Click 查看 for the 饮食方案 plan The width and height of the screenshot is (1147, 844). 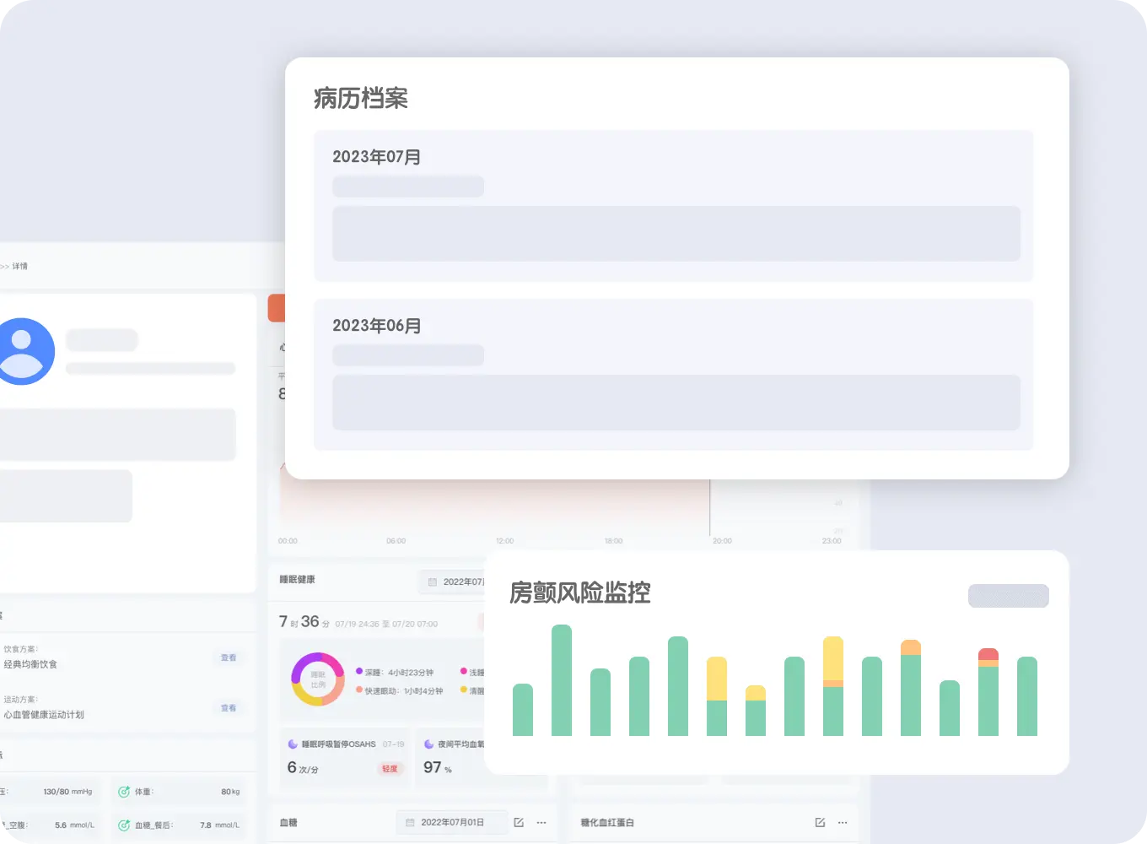(229, 657)
